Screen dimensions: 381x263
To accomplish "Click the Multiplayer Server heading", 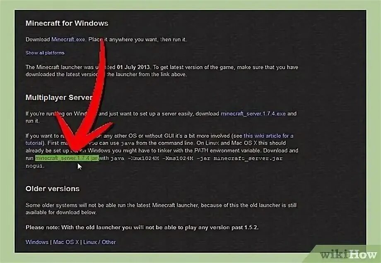I will click(x=59, y=98).
